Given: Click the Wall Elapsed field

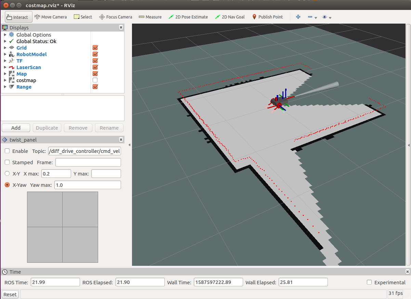Looking at the screenshot, I should [303, 282].
